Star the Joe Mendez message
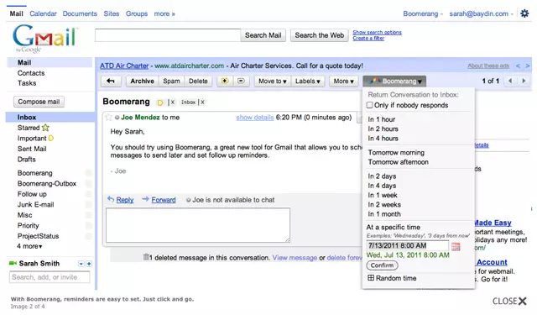The width and height of the screenshot is (537, 315). (108, 118)
